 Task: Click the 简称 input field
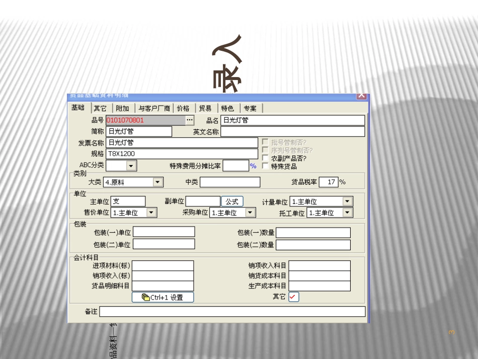139,131
